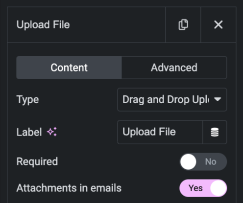243x203 pixels.
Task: Open dynamic tags icon for Label field
Action: pyautogui.click(x=215, y=132)
